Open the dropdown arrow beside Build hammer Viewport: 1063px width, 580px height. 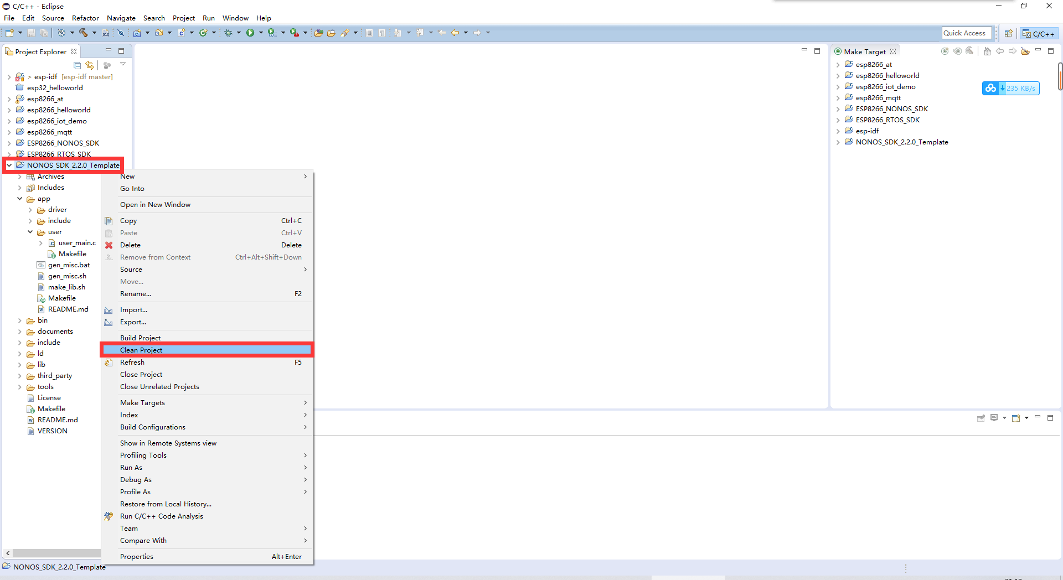[x=94, y=33]
